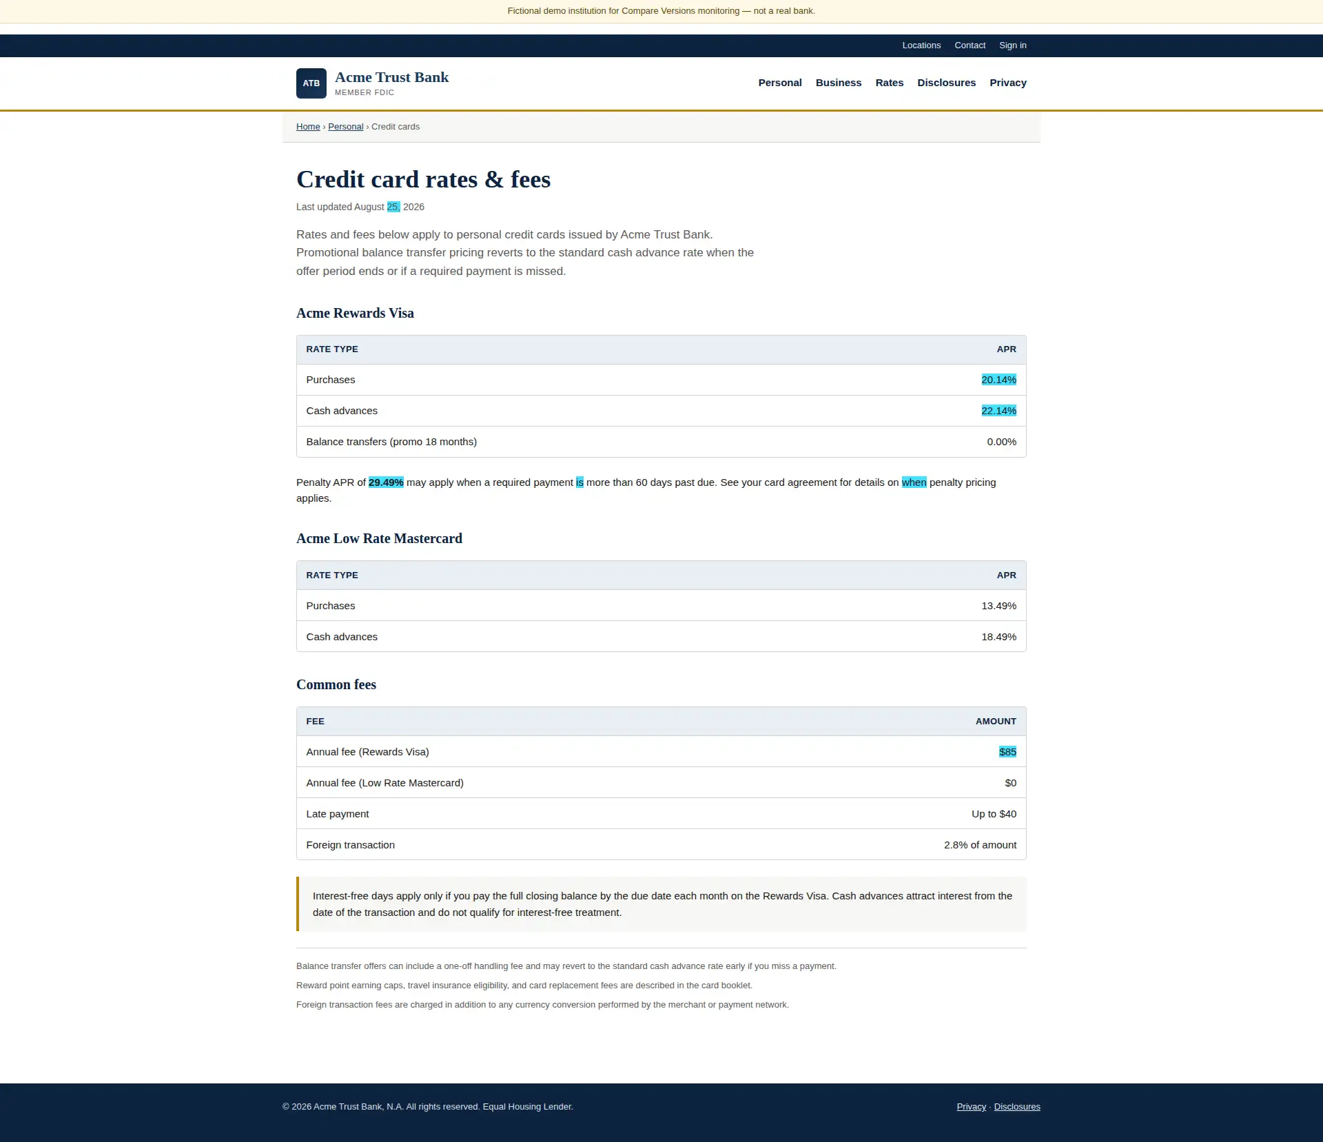Click the 'Last updated August 25, 2026' line

360,207
